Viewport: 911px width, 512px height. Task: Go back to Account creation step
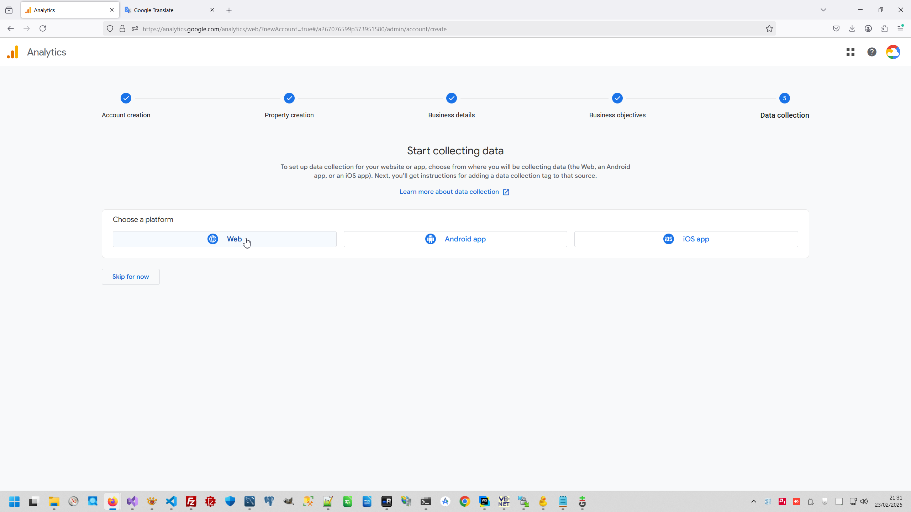(x=126, y=98)
